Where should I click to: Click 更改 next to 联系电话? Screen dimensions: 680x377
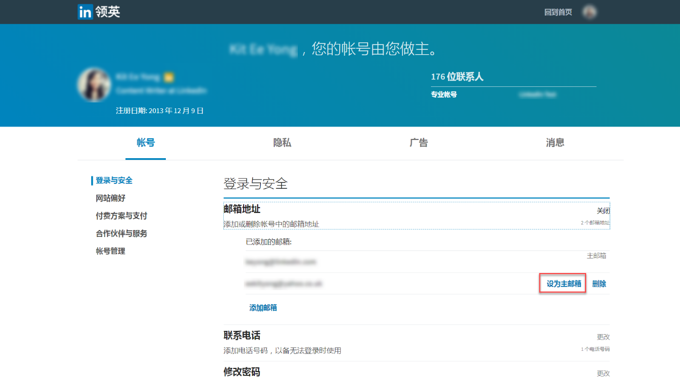(603, 336)
